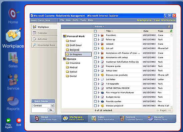Check the box for the subject row
This screenshot has width=183, height=132.
pos(95,44)
